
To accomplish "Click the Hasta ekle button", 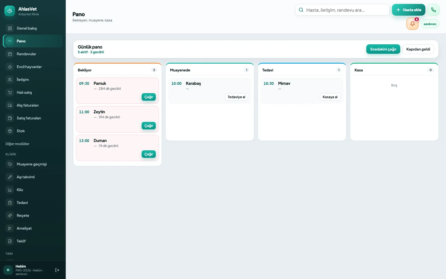I will coord(409,10).
